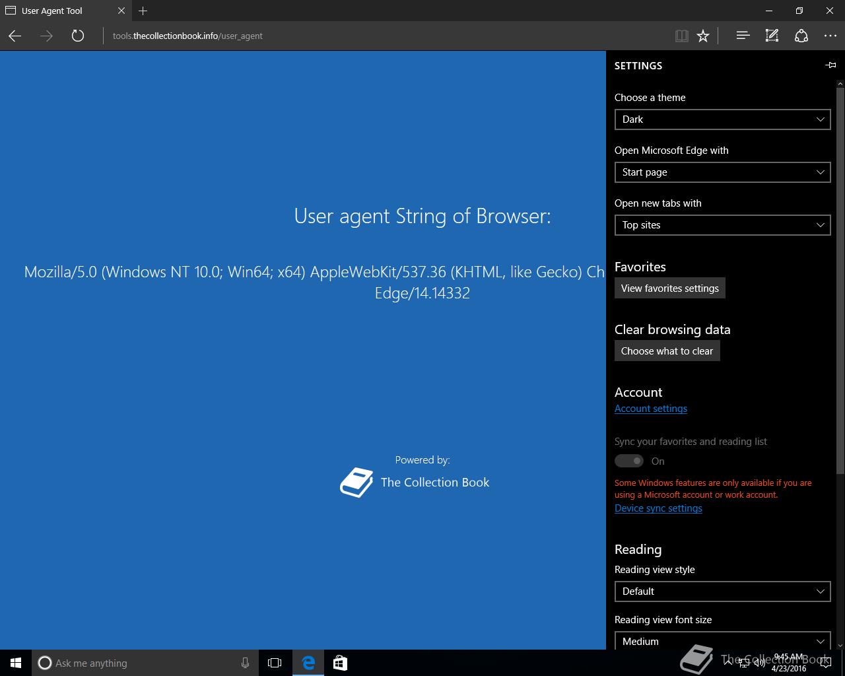Click the Cortana microphone icon

pos(245,663)
